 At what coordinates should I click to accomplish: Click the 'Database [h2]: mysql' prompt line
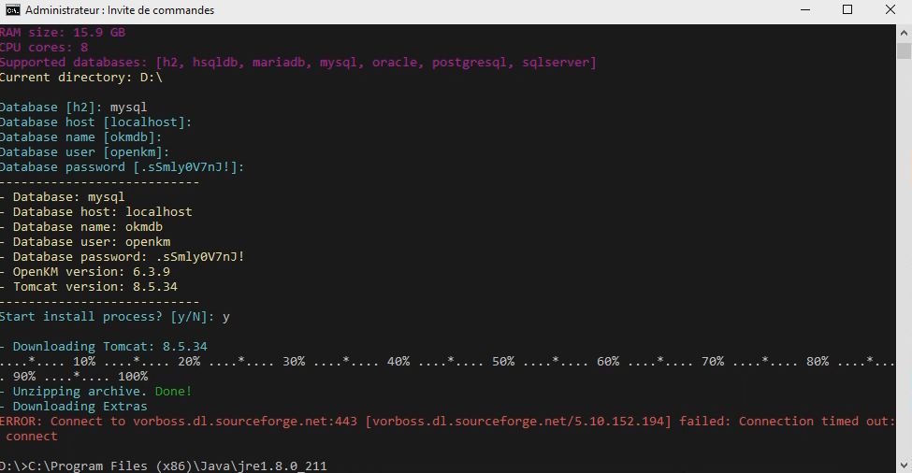(73, 107)
